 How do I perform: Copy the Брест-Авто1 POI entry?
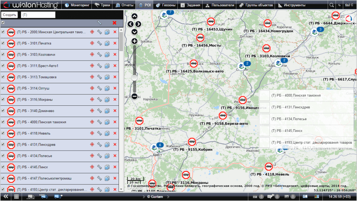(107, 66)
